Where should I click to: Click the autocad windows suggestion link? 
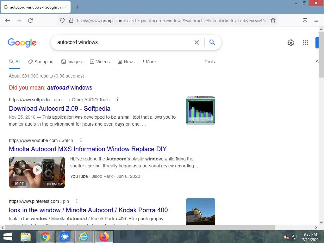pyautogui.click(x=70, y=88)
